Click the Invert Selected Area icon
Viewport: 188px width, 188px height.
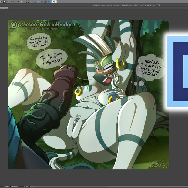(x=35, y=2)
